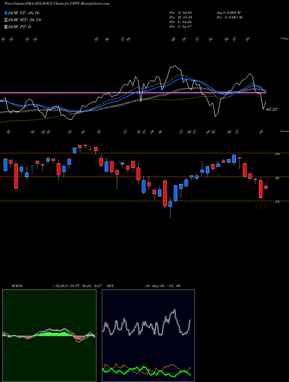Click the previous high value 'Pre H: 55.28'
This screenshot has height=382, width=289.
point(180,17)
